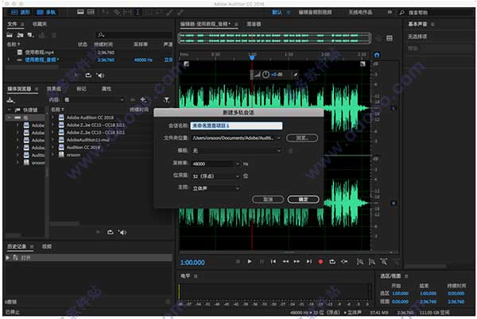
Task: Click the 确定 confirm button
Action: pyautogui.click(x=304, y=199)
